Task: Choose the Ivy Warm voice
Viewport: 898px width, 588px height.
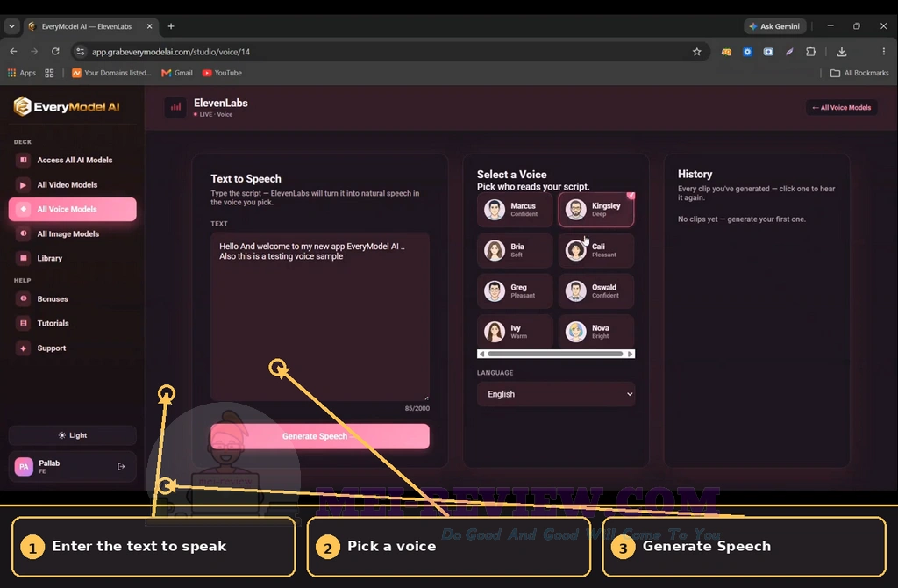Action: (515, 331)
